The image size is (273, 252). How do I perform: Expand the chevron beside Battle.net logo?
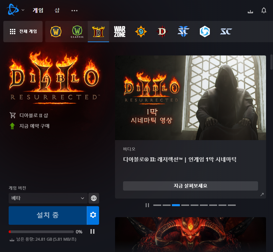point(23,10)
